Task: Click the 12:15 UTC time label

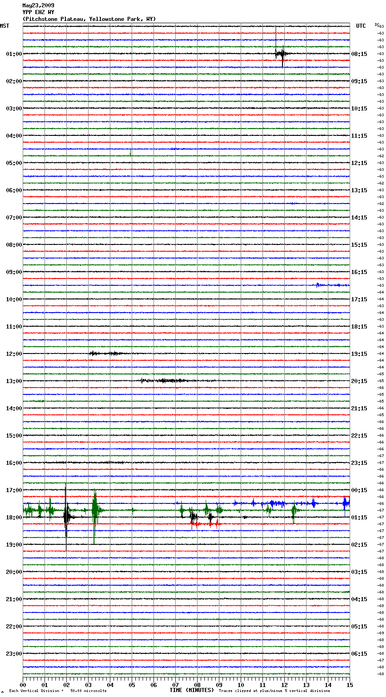Action: [x=359, y=163]
